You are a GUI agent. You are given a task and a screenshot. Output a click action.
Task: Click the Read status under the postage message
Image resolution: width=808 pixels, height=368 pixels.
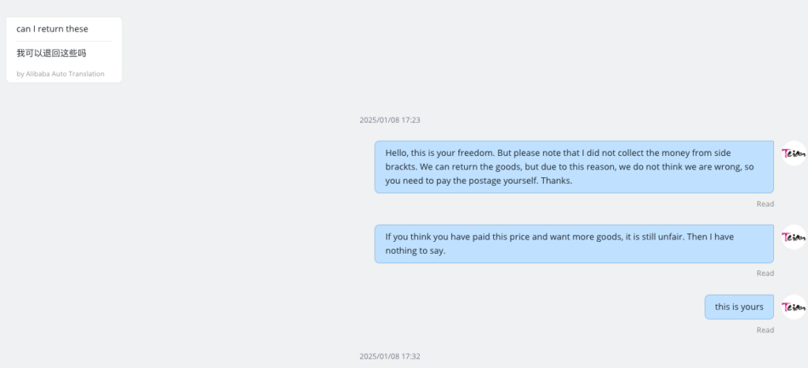[765, 204]
